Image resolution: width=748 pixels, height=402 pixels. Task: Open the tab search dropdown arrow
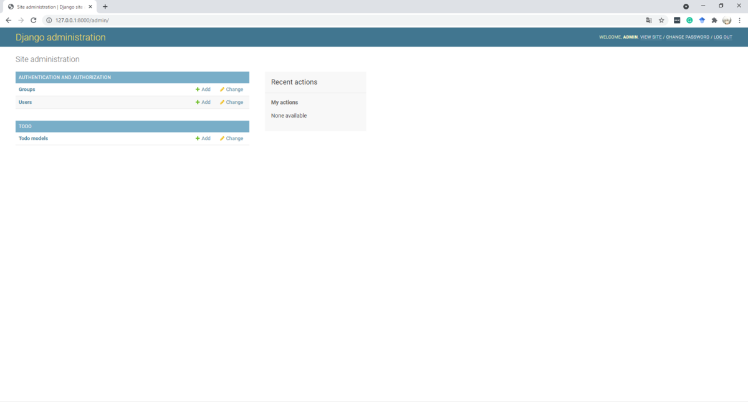pos(686,6)
